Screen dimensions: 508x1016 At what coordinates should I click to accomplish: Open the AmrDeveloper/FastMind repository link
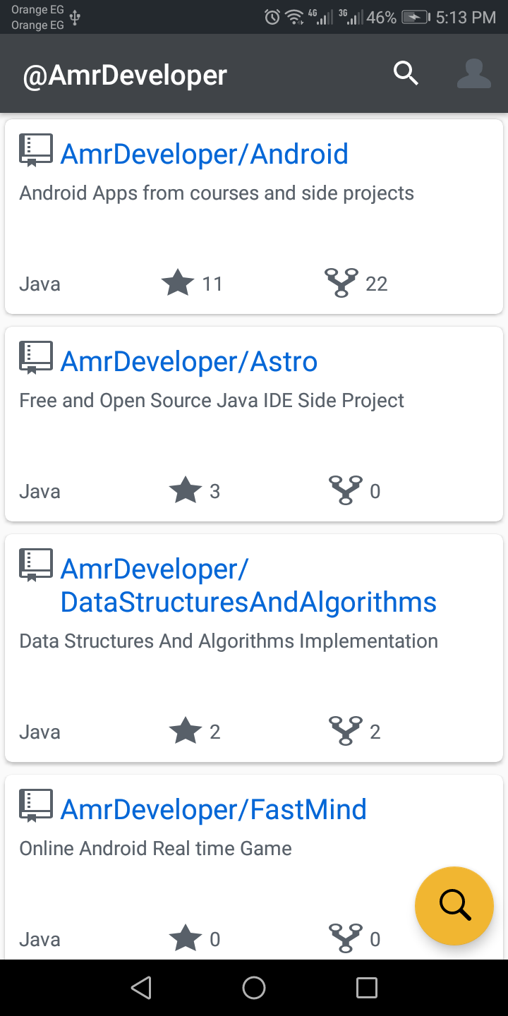214,809
